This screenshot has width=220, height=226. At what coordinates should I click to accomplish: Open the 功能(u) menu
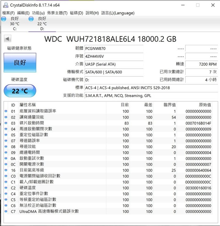point(38,13)
